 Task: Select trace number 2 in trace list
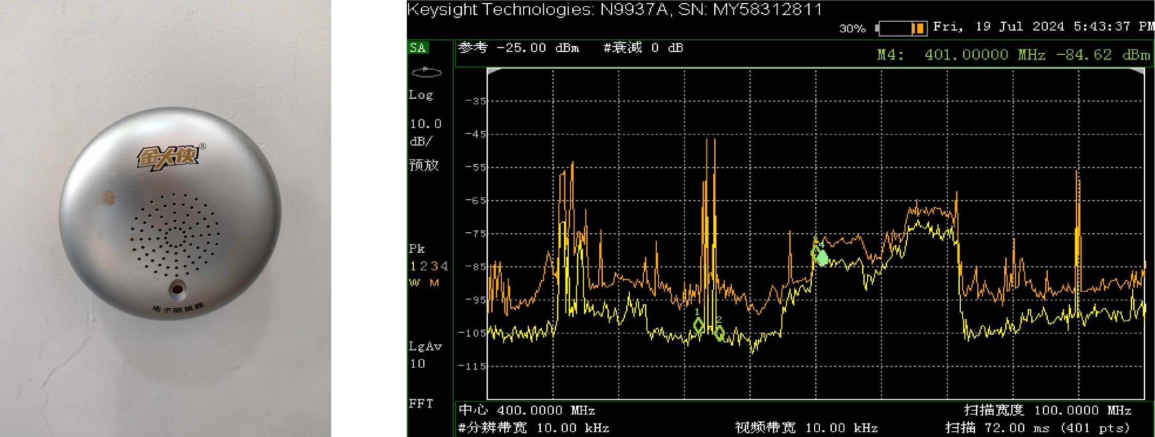click(423, 266)
